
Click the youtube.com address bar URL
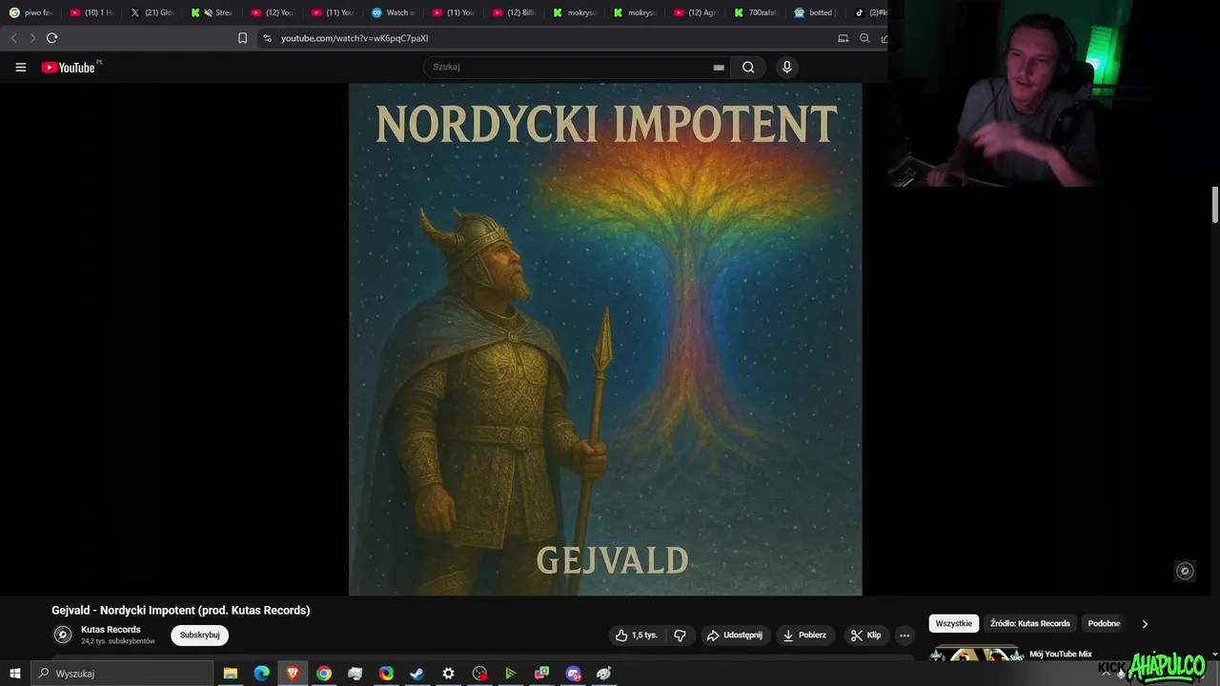click(355, 38)
